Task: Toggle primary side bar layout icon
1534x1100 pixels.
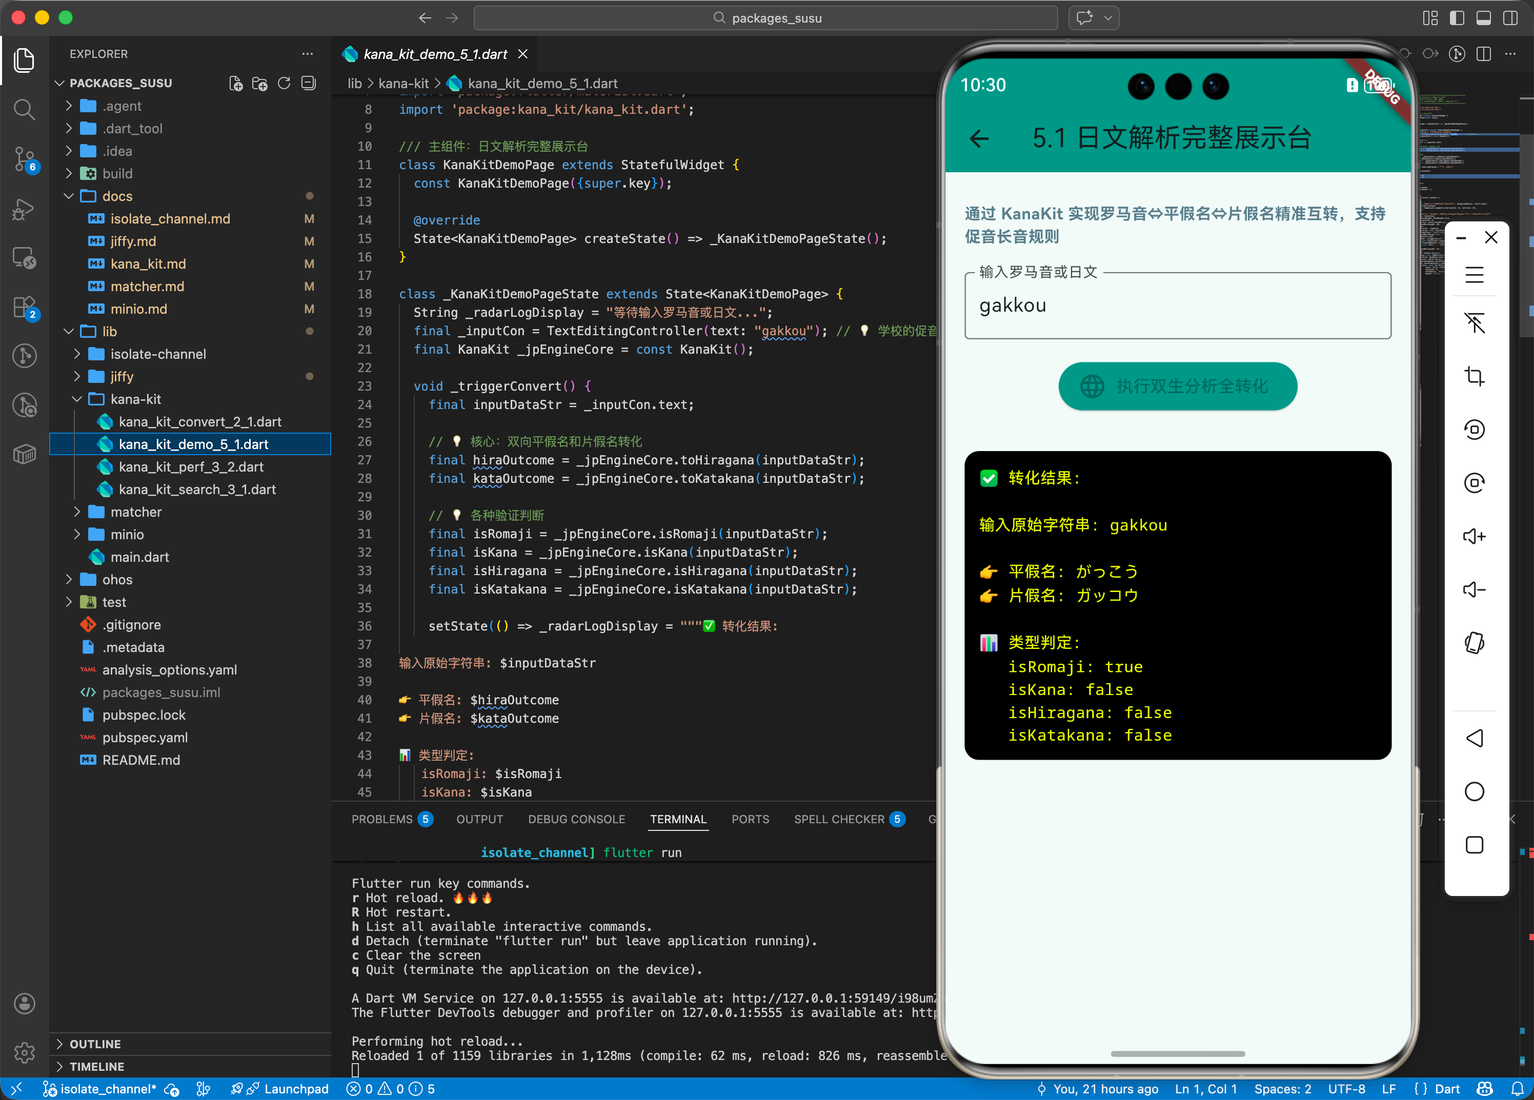Action: (x=1457, y=18)
